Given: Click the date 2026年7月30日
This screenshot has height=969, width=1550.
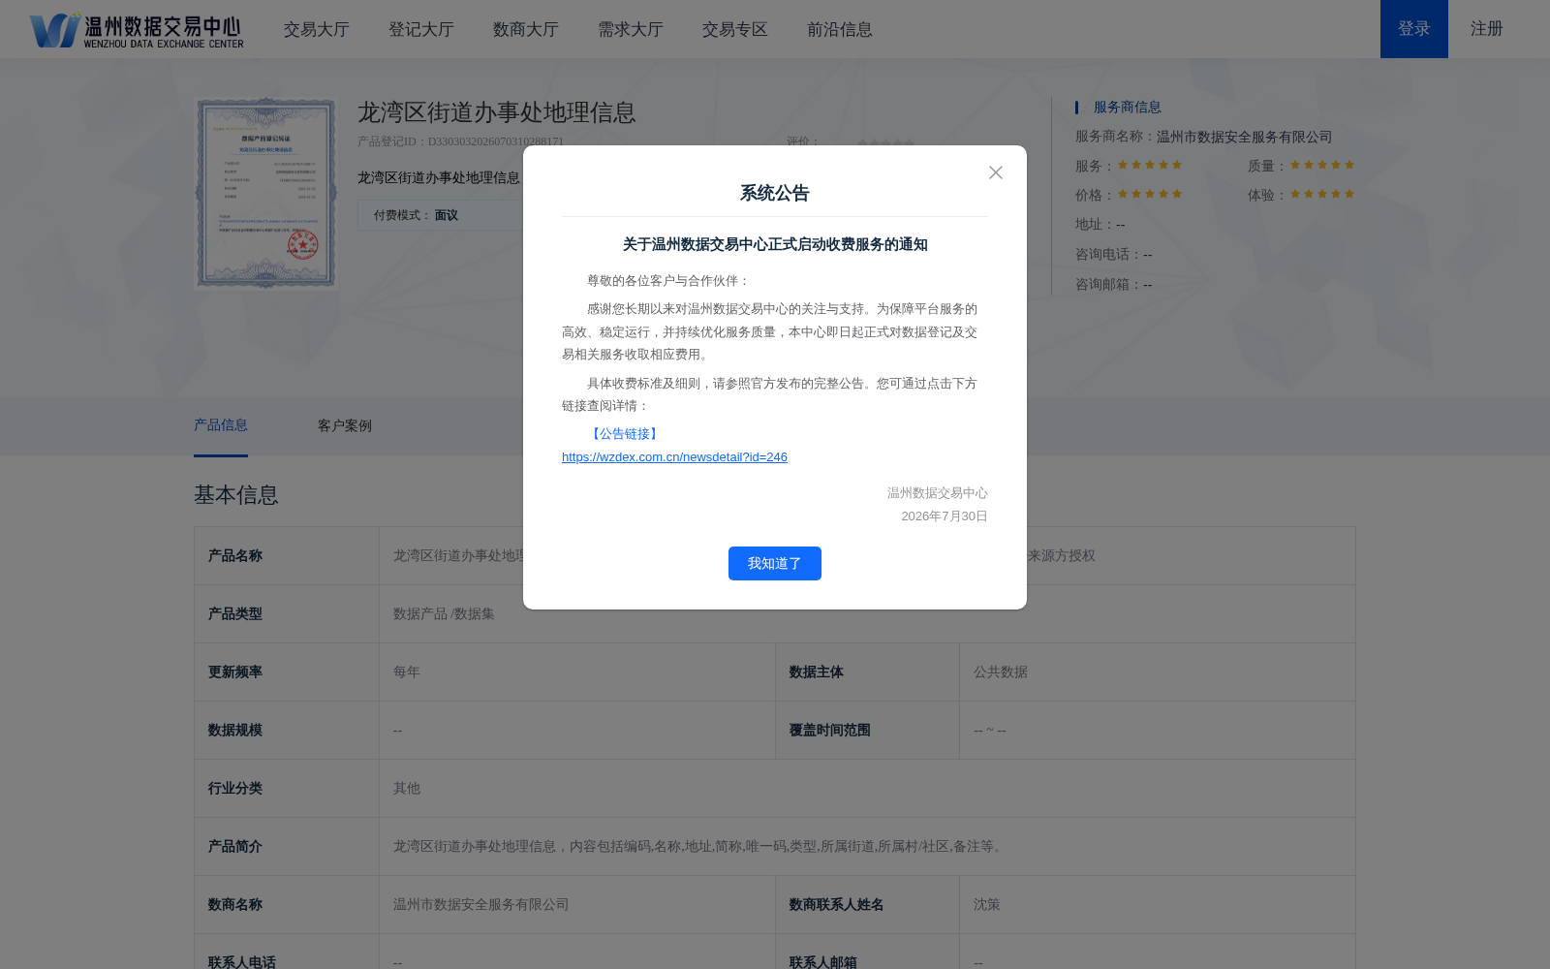Looking at the screenshot, I should tap(945, 516).
